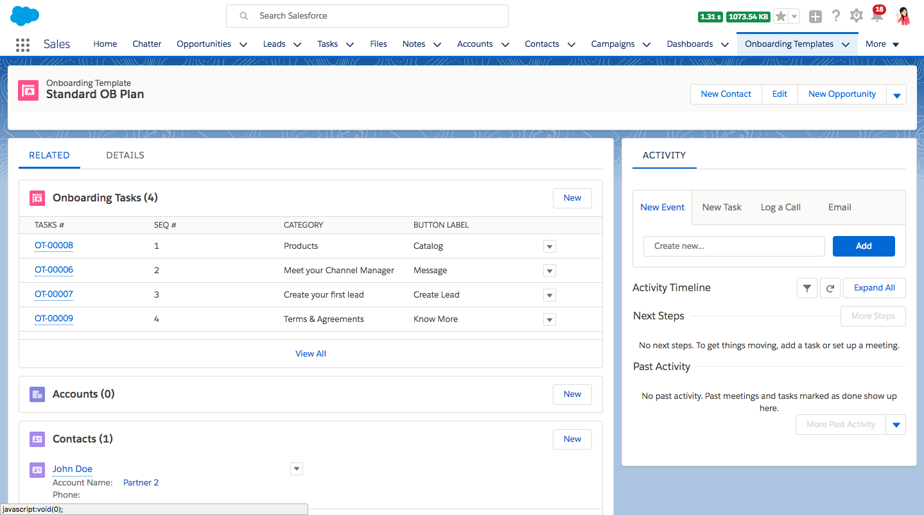Click the Create new event input field

coord(733,246)
